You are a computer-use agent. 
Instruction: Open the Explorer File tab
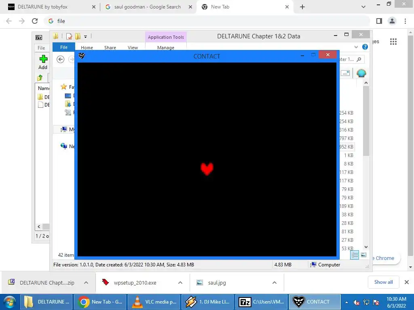pyautogui.click(x=63, y=47)
